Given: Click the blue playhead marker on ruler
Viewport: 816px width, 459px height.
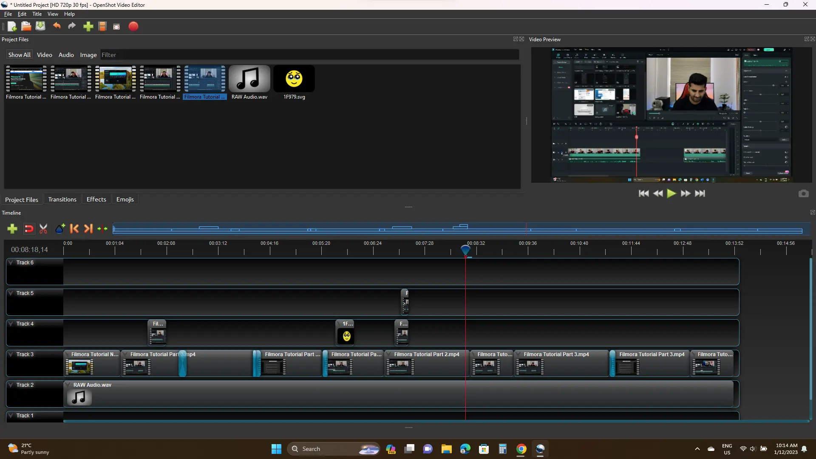Looking at the screenshot, I should click(x=465, y=250).
